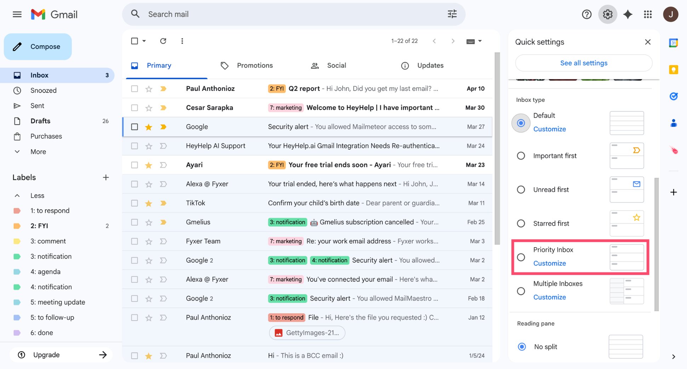
Task: Open the GettyImages attachment chip
Action: coord(307,333)
